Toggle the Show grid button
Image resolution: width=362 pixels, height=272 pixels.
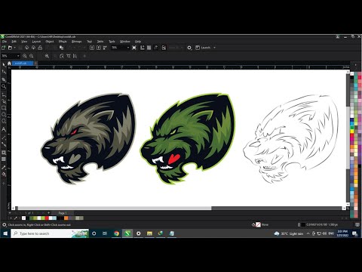click(149, 48)
